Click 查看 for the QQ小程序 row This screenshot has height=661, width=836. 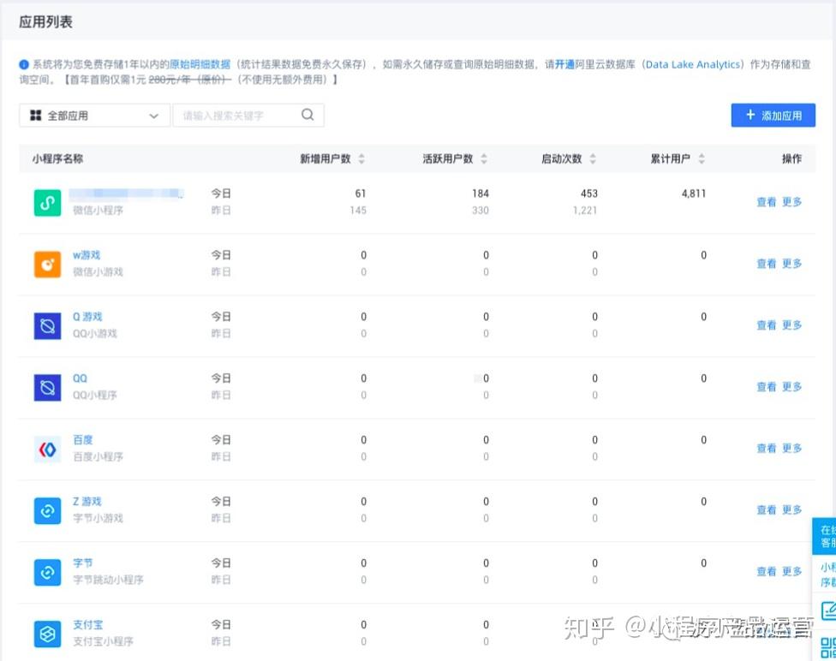click(x=766, y=387)
